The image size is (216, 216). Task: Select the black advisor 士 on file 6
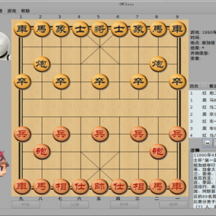point(119,29)
